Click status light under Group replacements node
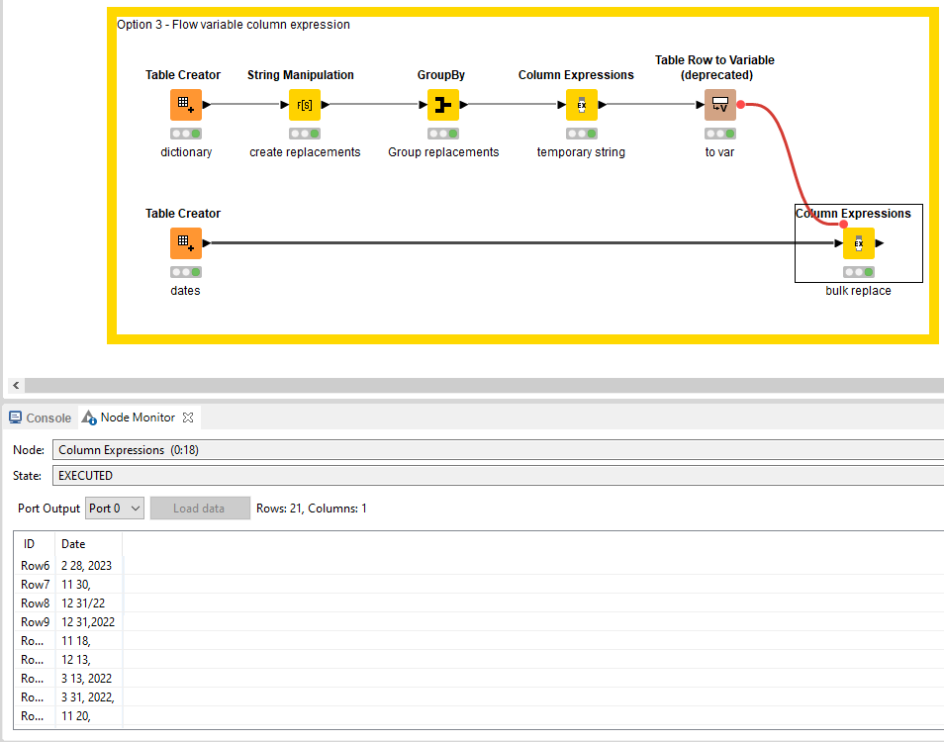Screen dimensions: 944x742 tap(443, 134)
